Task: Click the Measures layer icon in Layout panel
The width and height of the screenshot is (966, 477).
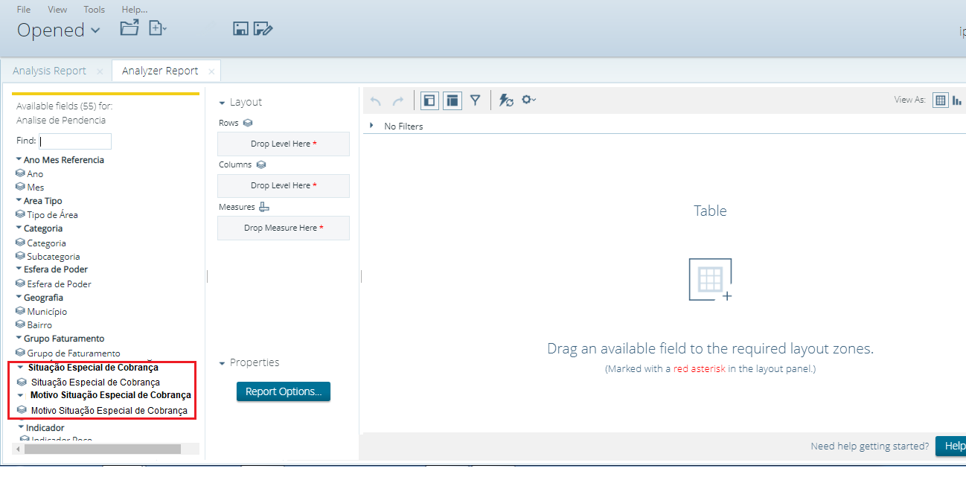Action: tap(264, 207)
